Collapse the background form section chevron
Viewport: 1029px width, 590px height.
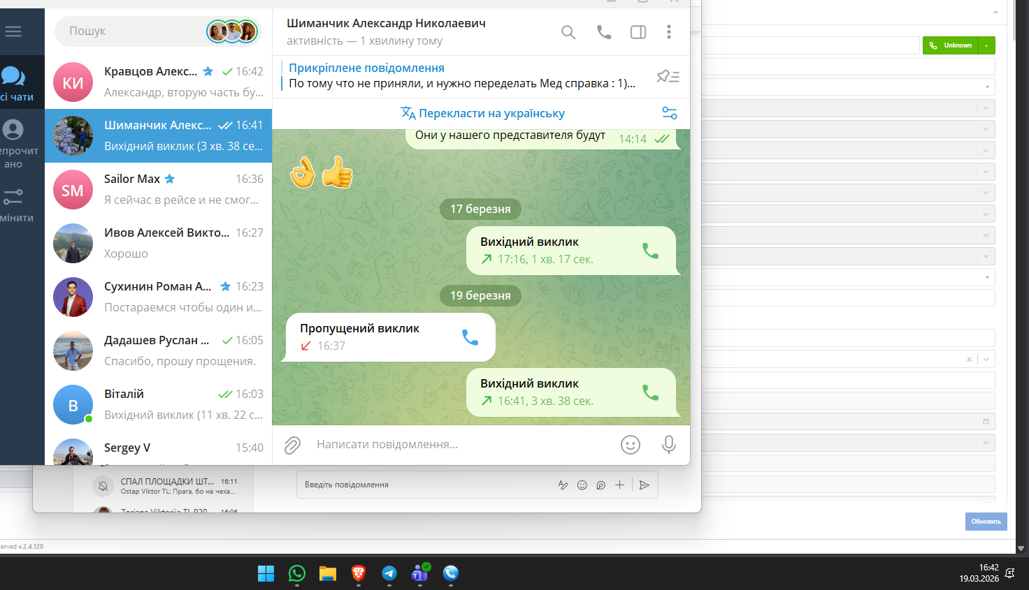pos(995,13)
